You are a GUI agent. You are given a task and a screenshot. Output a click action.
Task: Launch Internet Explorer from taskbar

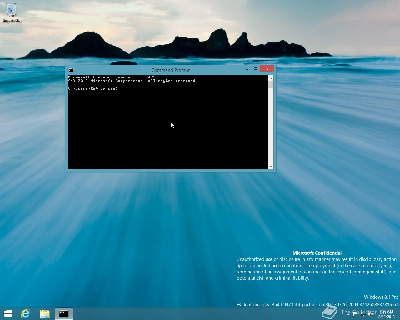[25, 313]
